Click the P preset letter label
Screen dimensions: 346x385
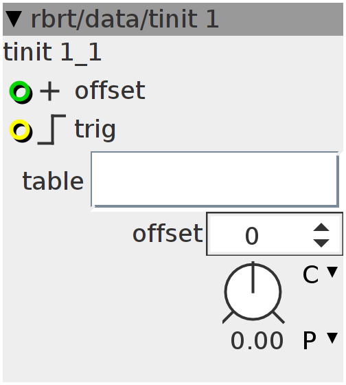310,340
